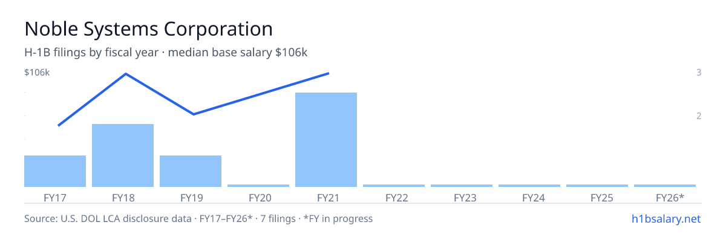The image size is (726, 242).
Task: Click the FY23 bar stub
Action: pyautogui.click(x=462, y=186)
